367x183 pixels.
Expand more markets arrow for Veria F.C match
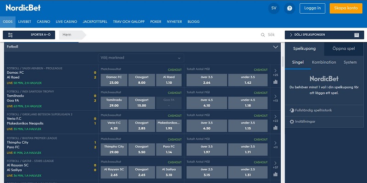coord(275,117)
